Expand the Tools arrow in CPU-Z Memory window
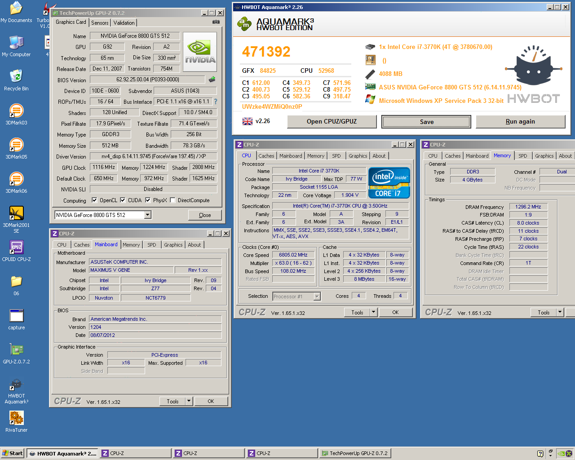 [560, 312]
